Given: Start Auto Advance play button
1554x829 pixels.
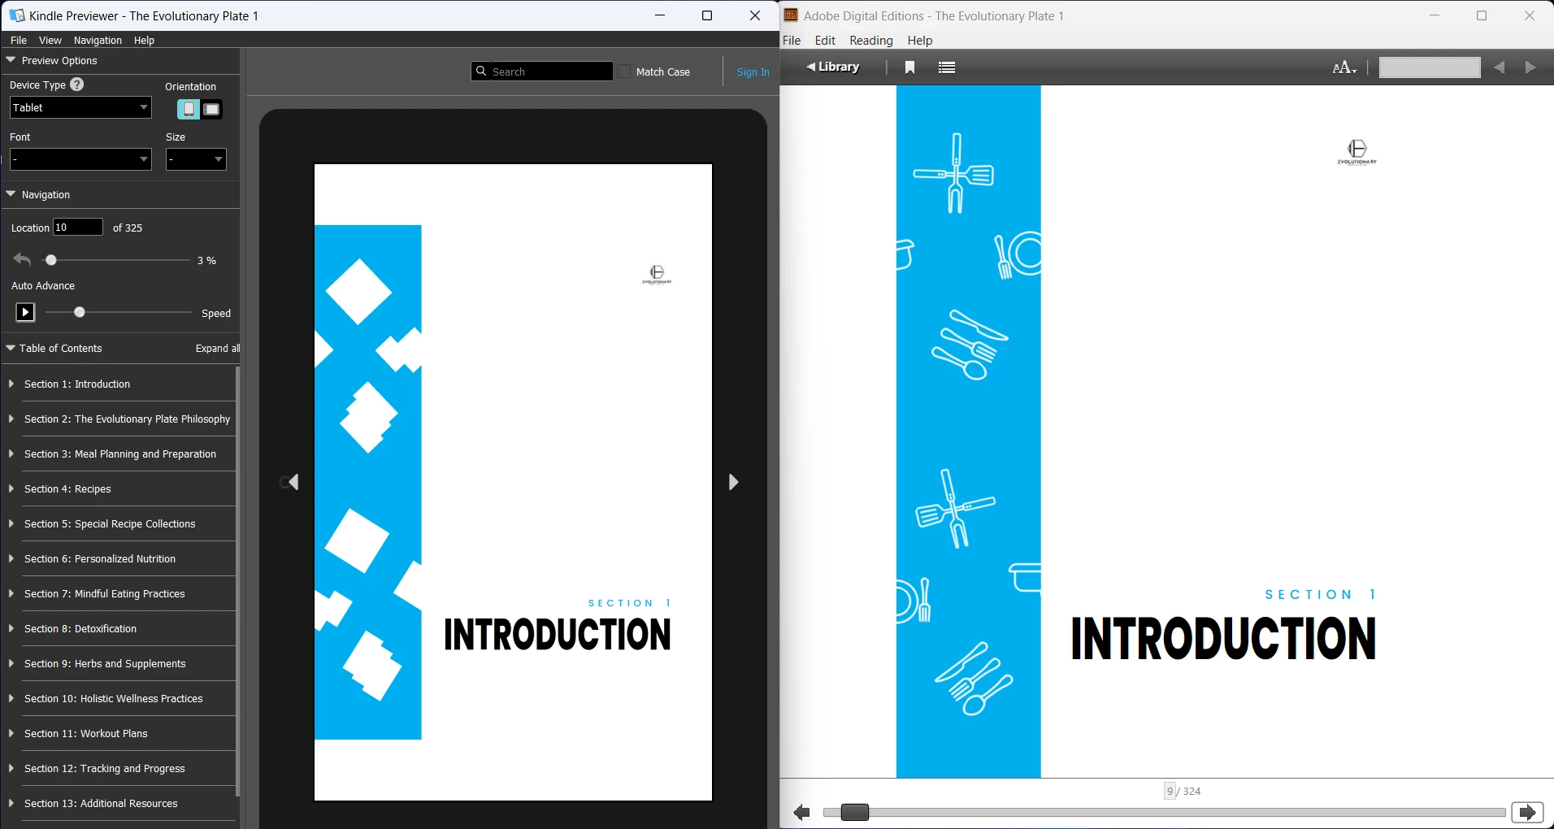Looking at the screenshot, I should (25, 312).
